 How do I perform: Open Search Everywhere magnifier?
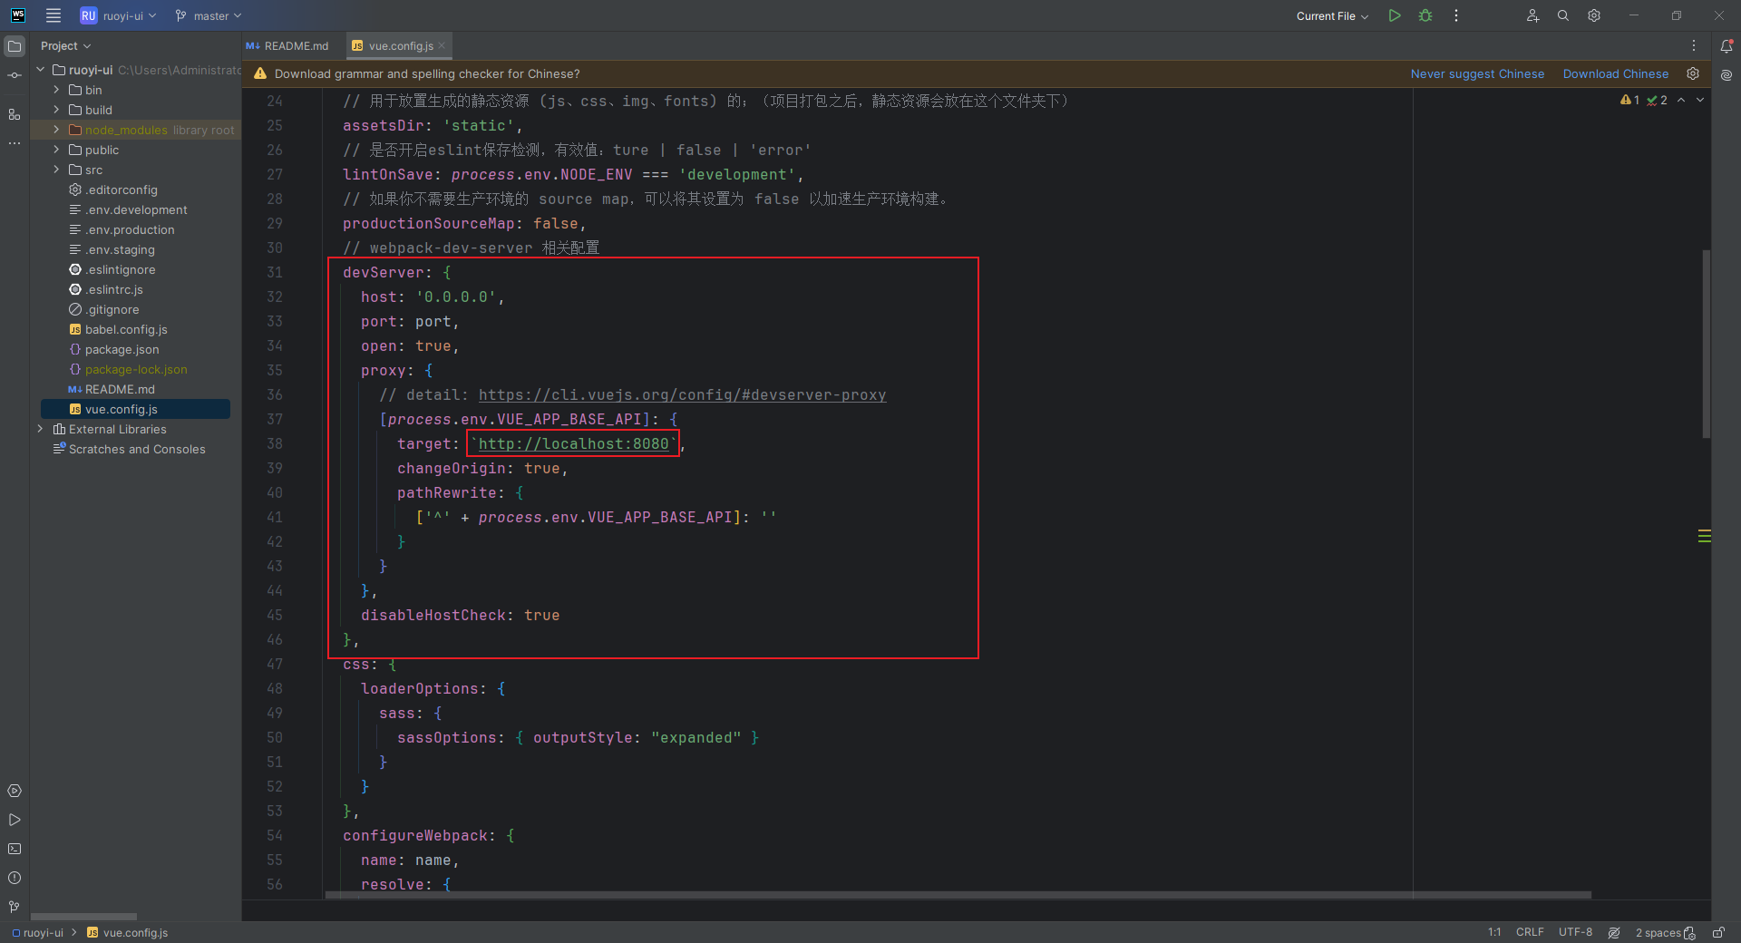pyautogui.click(x=1563, y=15)
